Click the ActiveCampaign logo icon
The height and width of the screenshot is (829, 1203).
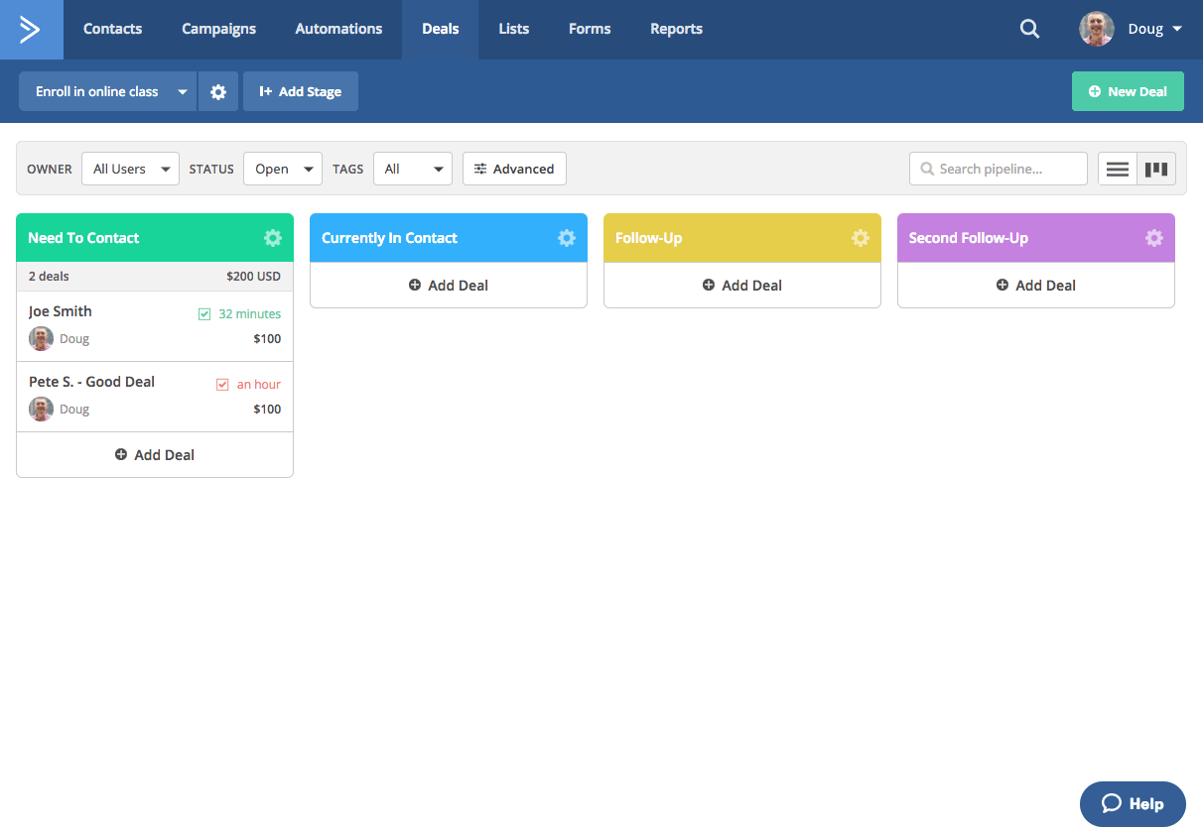(x=31, y=30)
